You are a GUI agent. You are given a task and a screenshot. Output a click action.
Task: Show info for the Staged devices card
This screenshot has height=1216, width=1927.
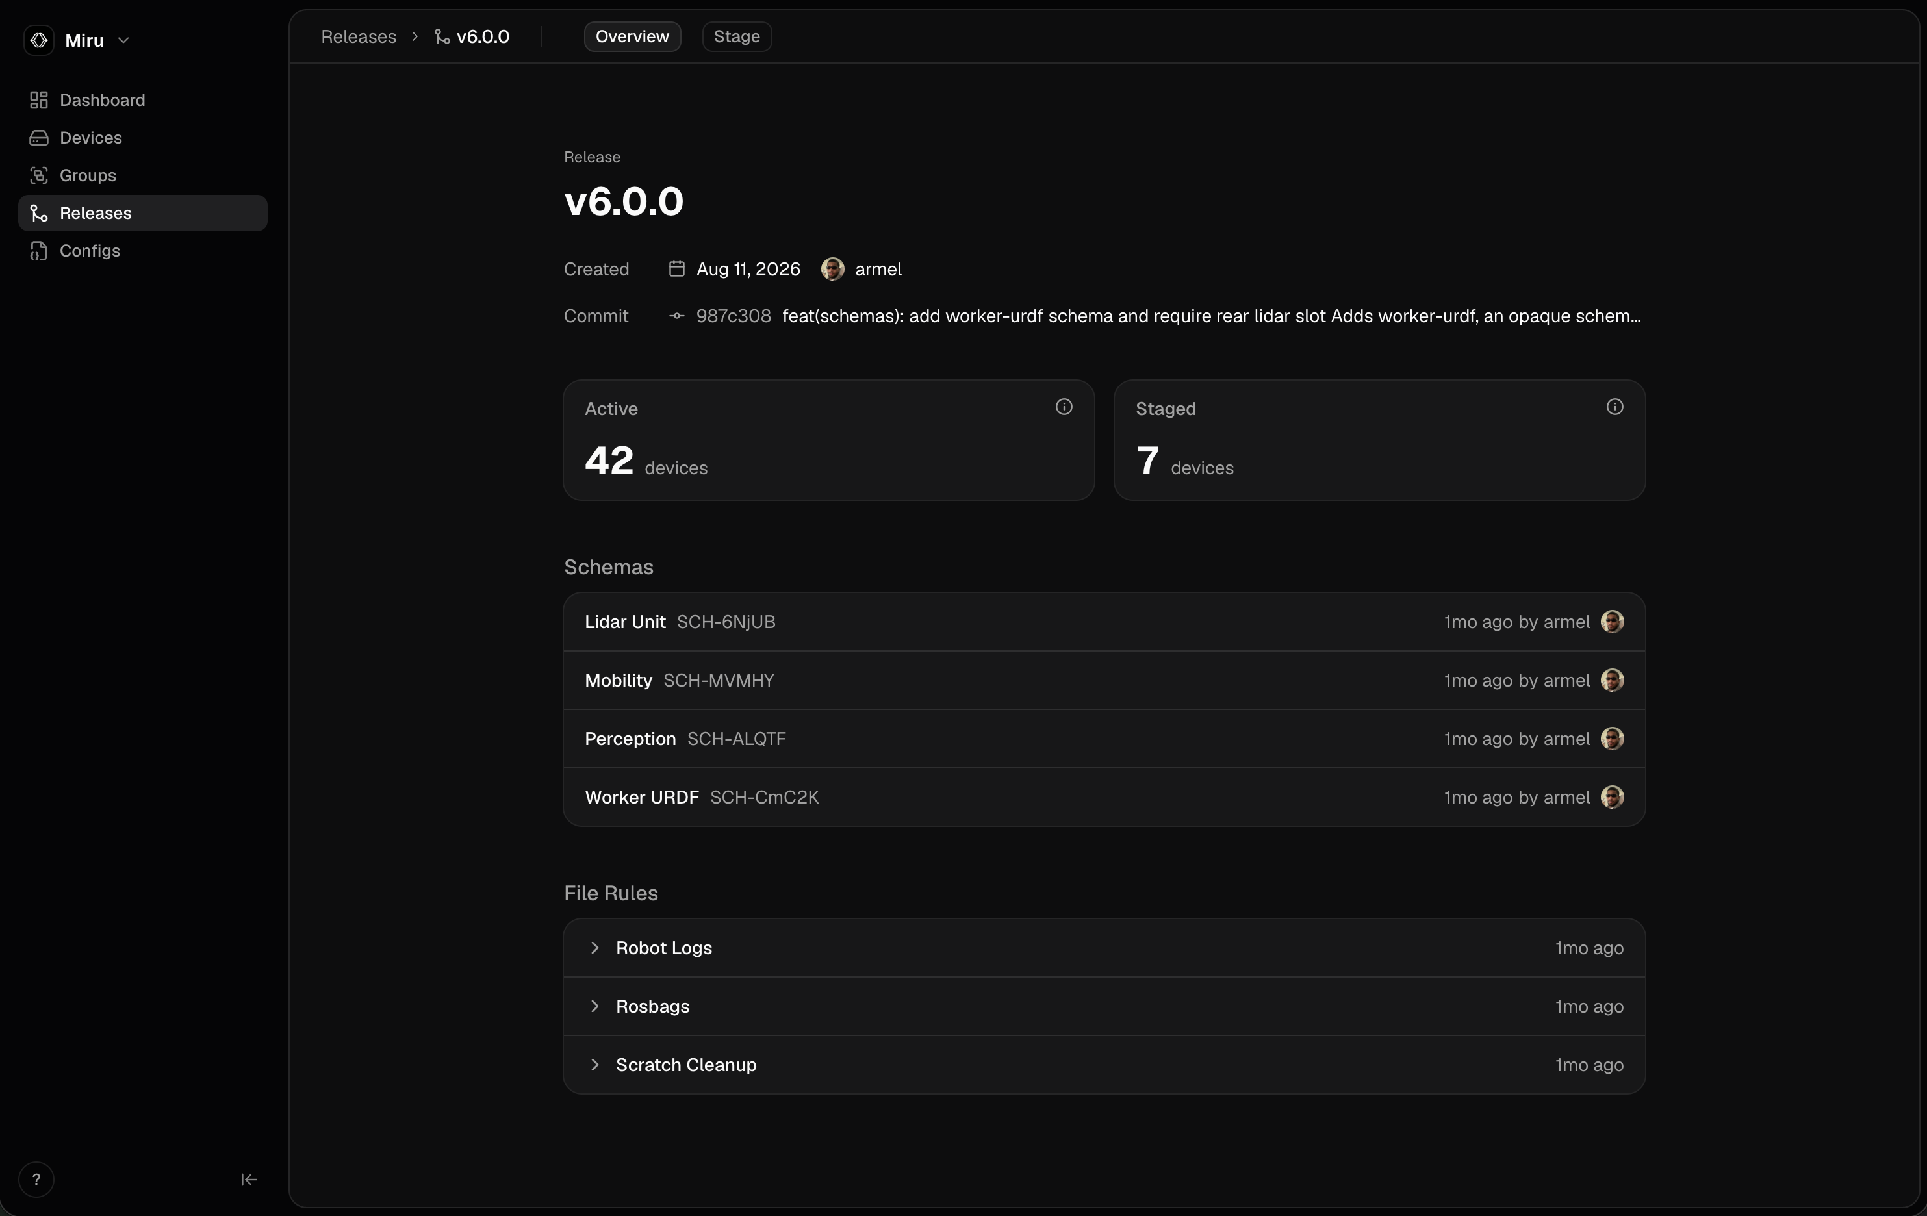1614,407
